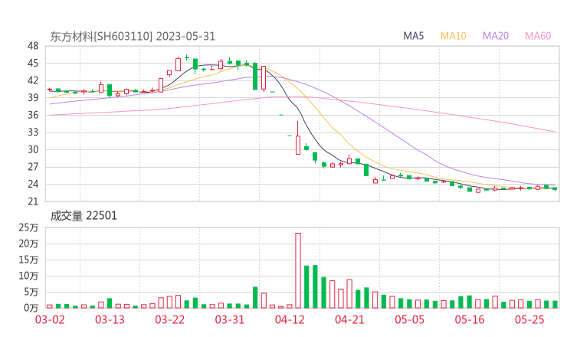Click the chart title 东方材料[SH603110] 2023-05-31

133,37
